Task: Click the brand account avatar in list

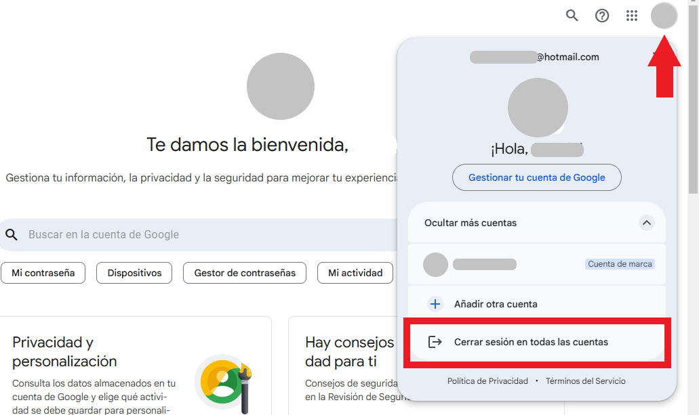Action: click(435, 265)
